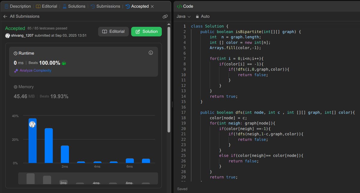360x193 pixels.
Task: Click the 2ms marker on the range selector
Action: [x=63, y=183]
